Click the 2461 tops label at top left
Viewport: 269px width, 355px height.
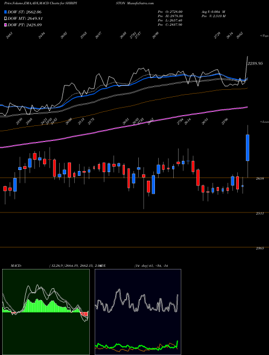coord(9,36)
